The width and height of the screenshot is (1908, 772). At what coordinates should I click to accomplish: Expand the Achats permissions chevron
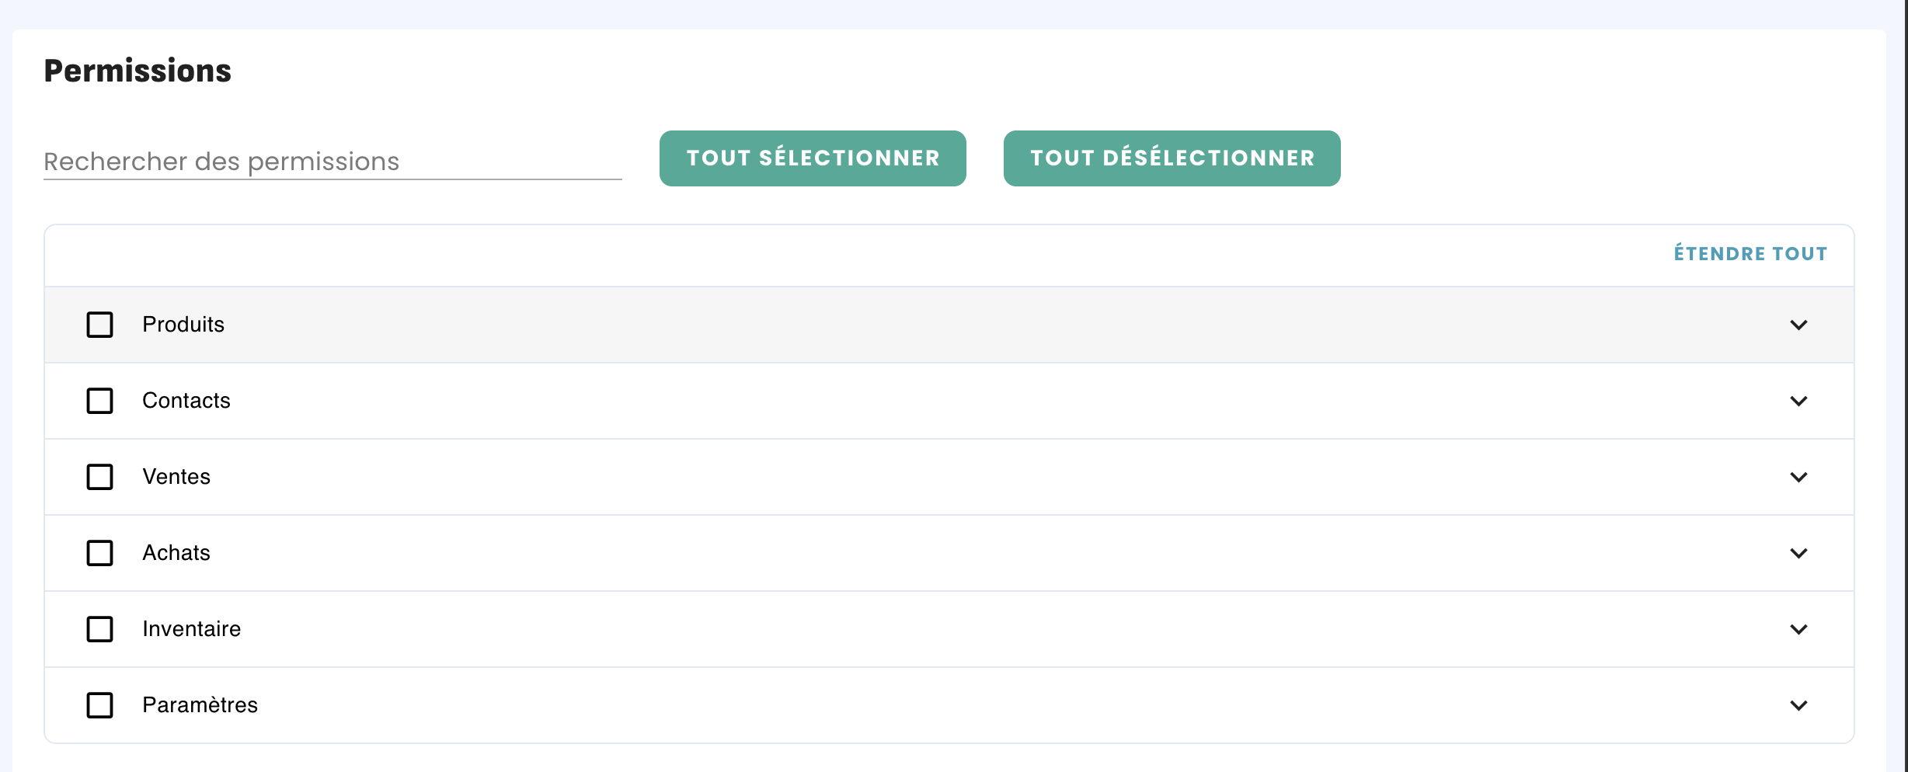coord(1798,553)
